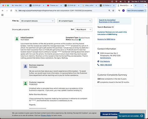Screen dimensions: 148x119
Task: Click the browser forward arrow
Action: [7, 11]
